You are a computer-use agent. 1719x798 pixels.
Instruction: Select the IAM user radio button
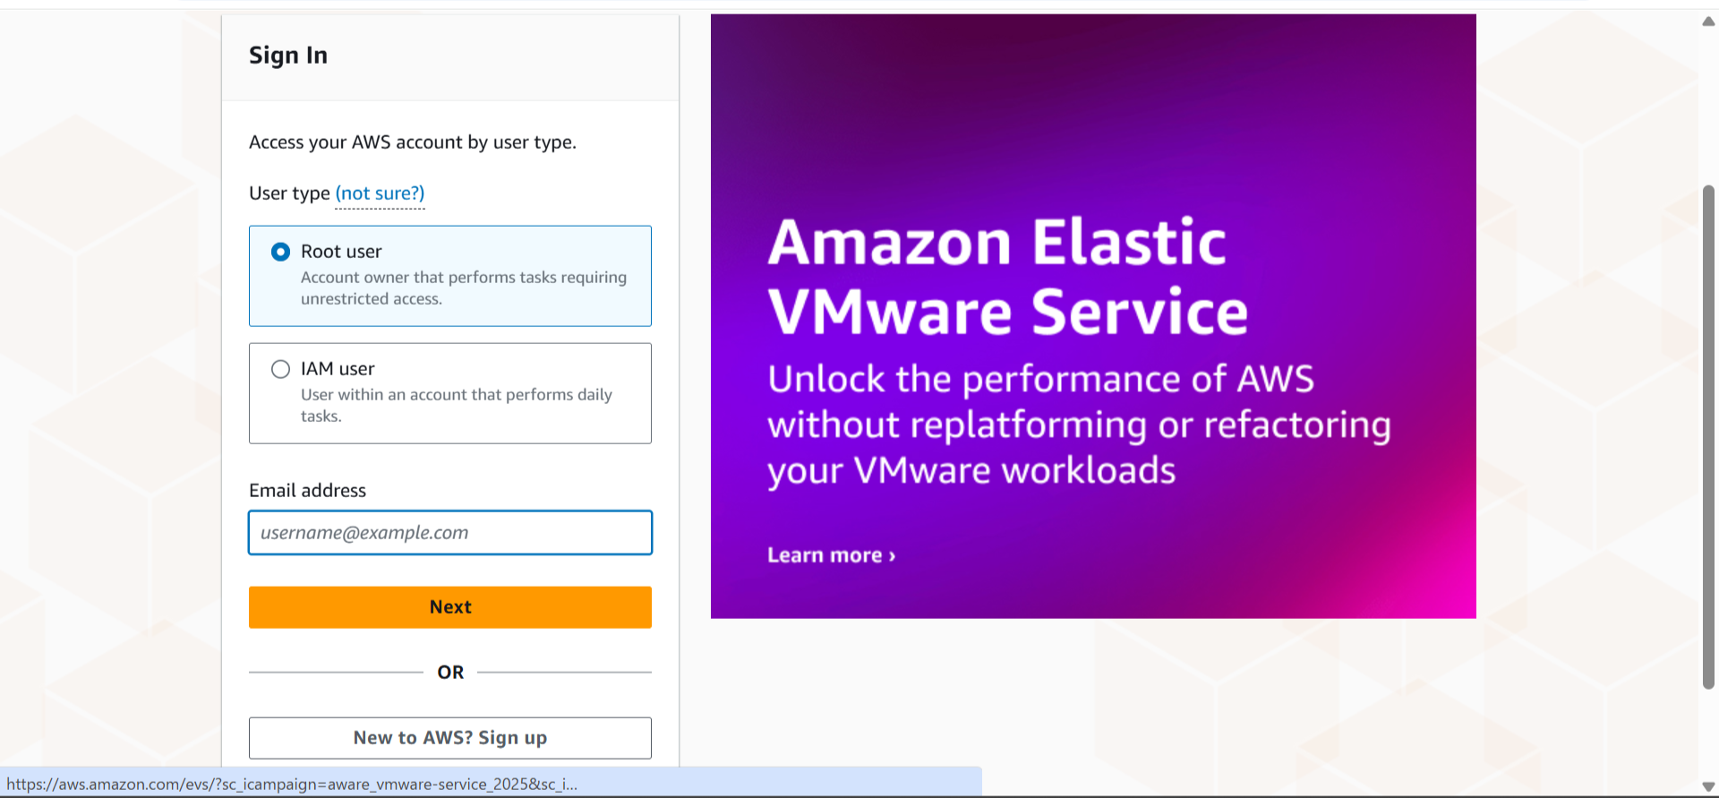coord(280,369)
